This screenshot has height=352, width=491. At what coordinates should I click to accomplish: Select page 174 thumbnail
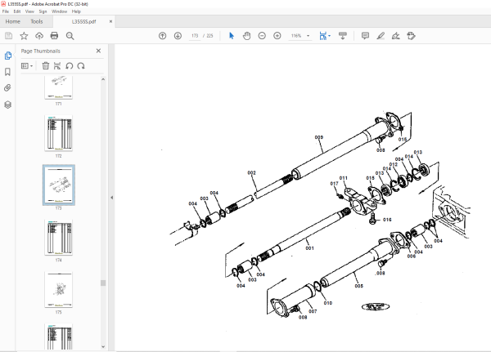59,238
